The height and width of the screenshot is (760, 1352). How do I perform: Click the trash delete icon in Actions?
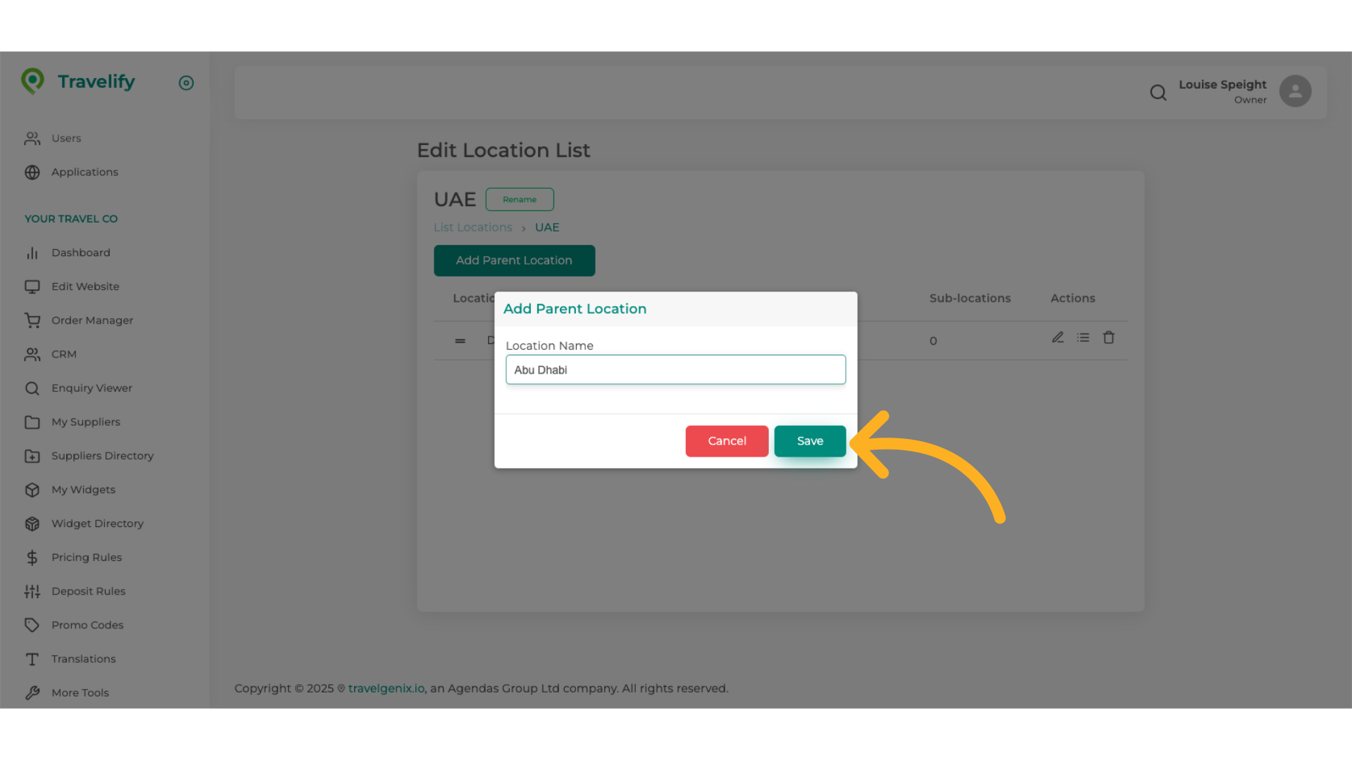coord(1108,338)
